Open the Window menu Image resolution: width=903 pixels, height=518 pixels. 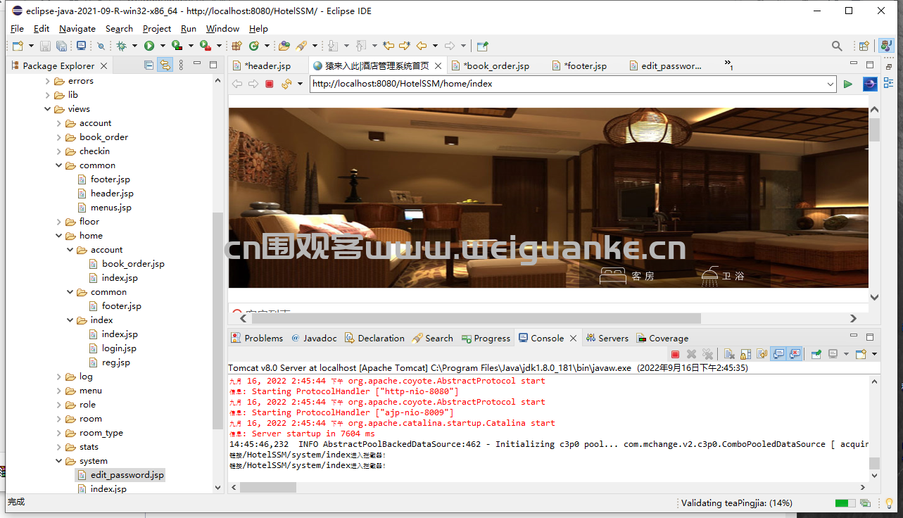tap(222, 29)
